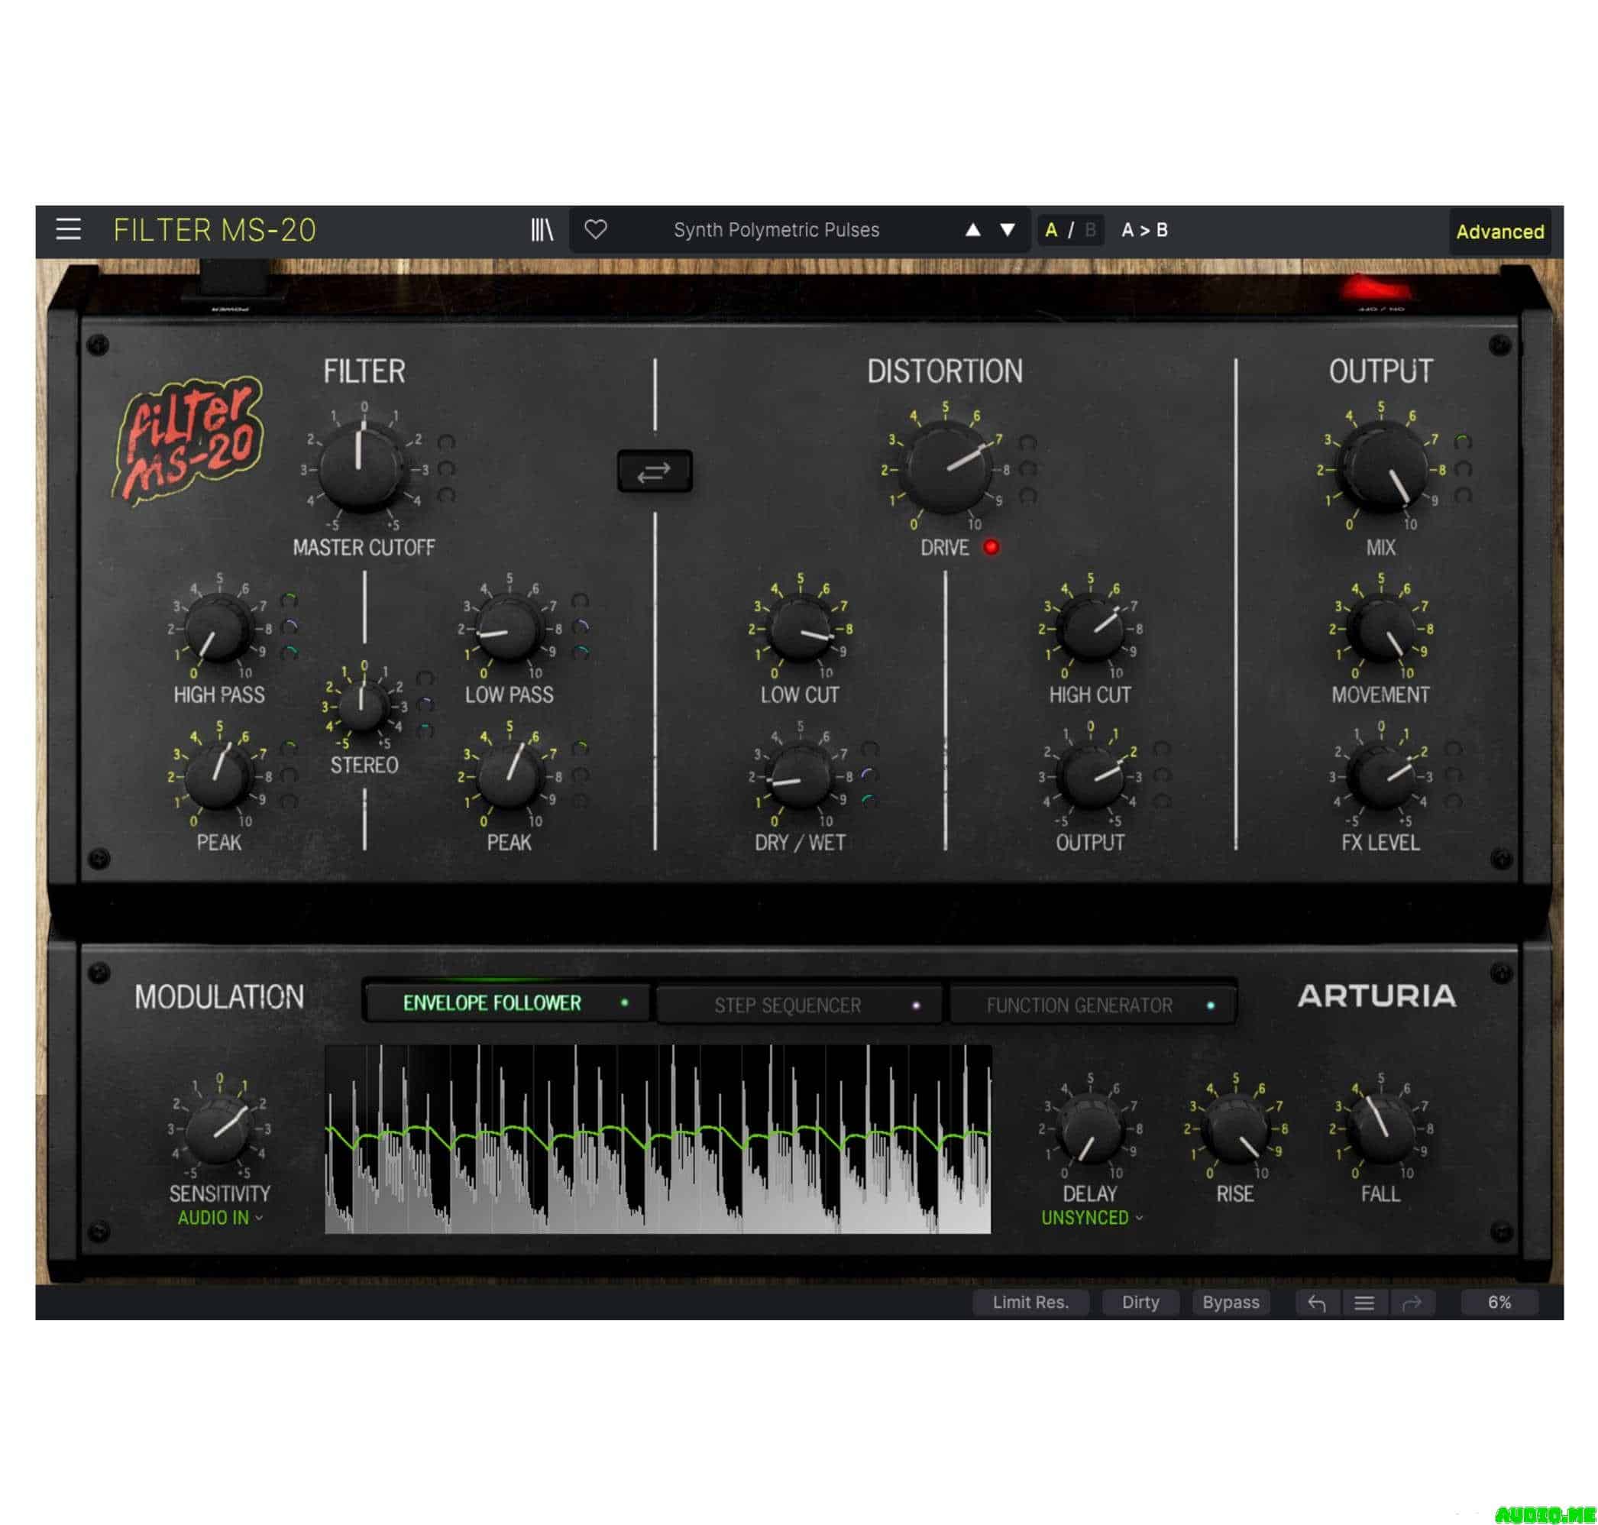Screen dimensions: 1598x1525
Task: Click green modulation slot beside Mix
Action: [1463, 442]
